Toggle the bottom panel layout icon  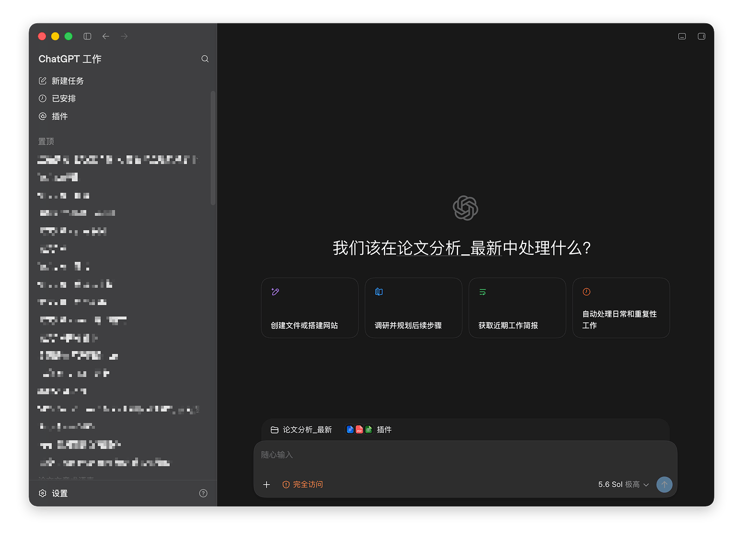682,36
